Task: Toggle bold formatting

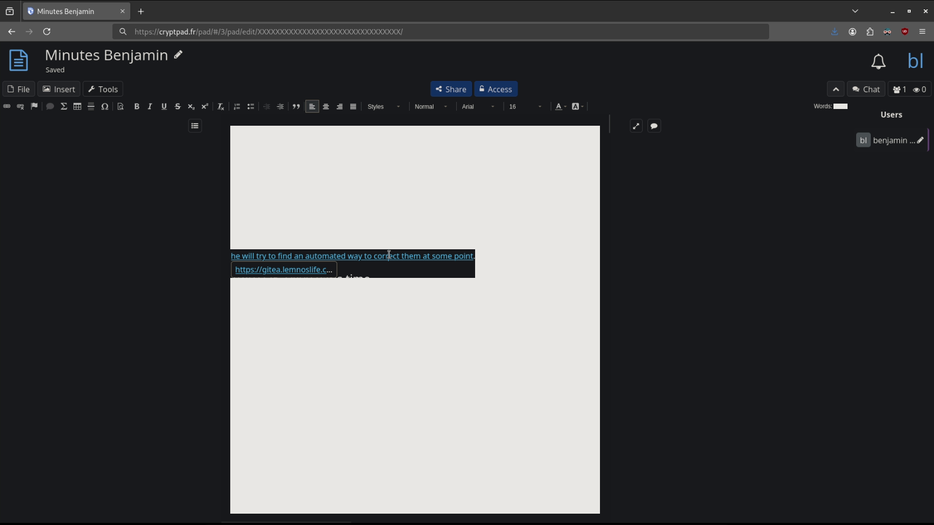Action: pyautogui.click(x=137, y=107)
